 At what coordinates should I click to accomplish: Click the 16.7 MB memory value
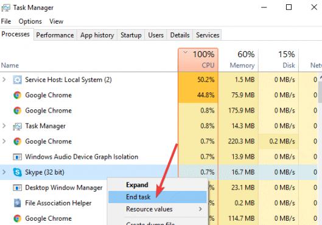(x=243, y=172)
